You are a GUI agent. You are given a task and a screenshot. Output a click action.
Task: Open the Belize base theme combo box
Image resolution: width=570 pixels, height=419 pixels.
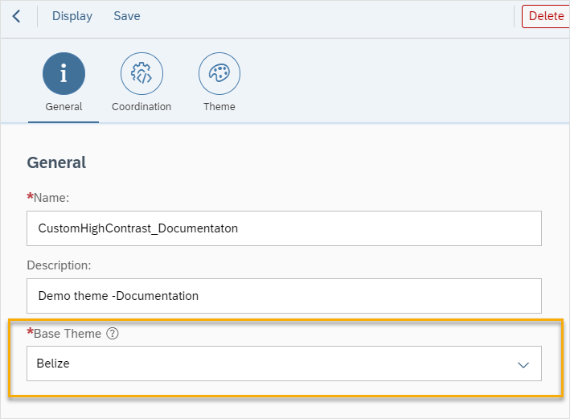click(284, 364)
